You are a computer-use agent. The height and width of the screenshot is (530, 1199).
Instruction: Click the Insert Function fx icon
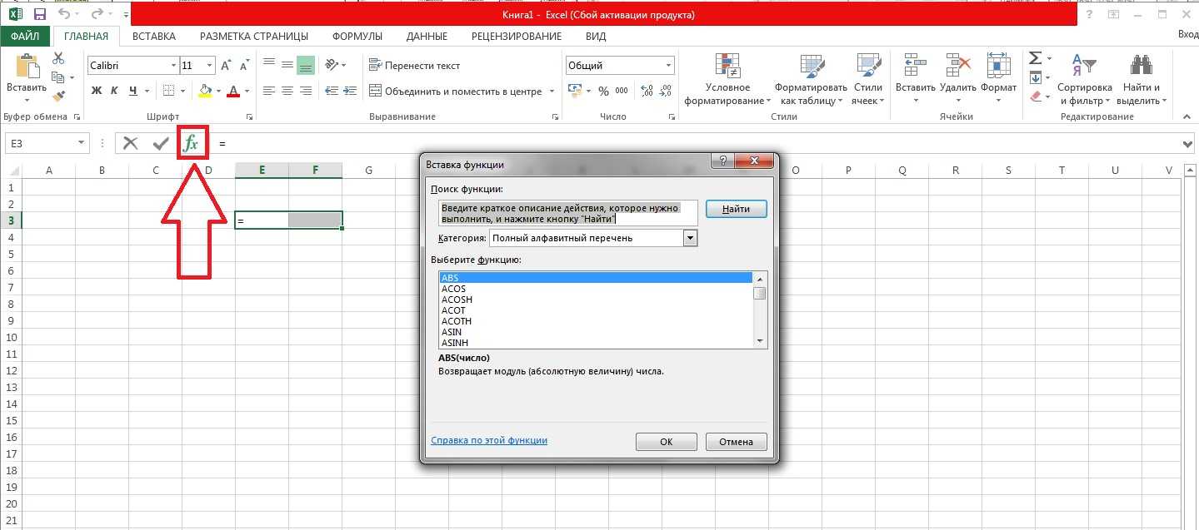pyautogui.click(x=192, y=143)
